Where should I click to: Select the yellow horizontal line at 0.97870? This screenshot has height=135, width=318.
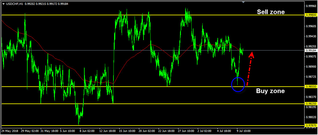[x=152, y=126]
